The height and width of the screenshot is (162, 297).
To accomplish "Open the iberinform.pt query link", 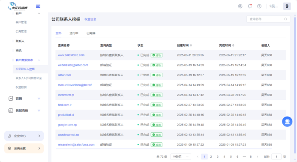I will click(66, 95).
